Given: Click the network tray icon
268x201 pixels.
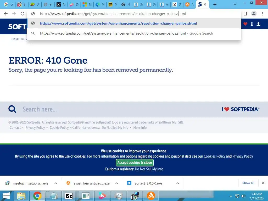Looking at the screenshot, I should point(237,196).
